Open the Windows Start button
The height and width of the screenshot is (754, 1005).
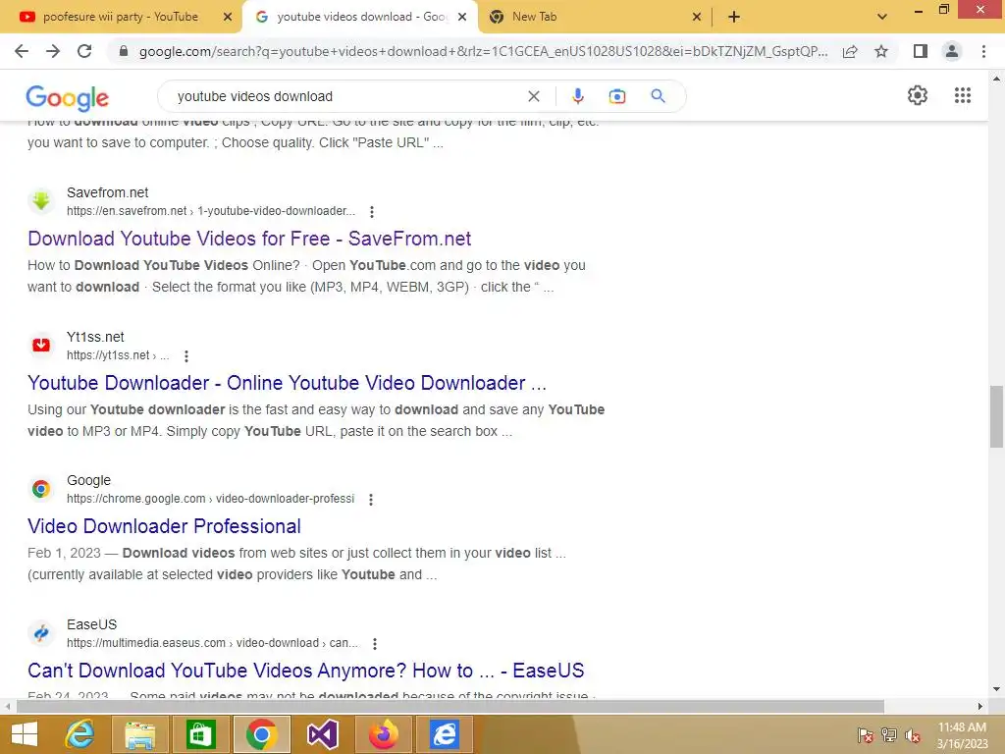pyautogui.click(x=25, y=734)
